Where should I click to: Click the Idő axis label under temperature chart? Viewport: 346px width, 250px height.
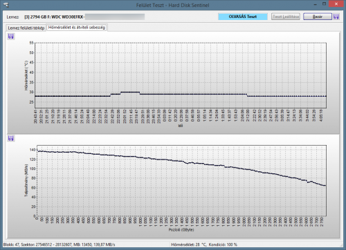181,126
